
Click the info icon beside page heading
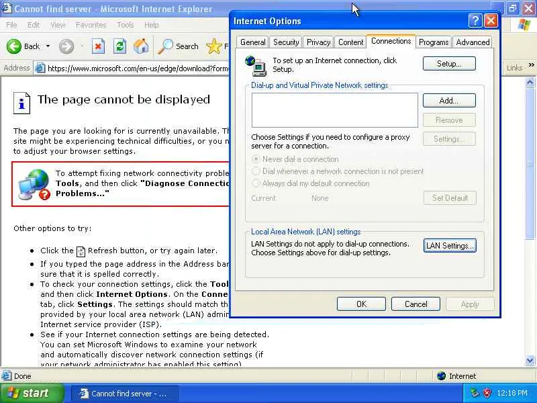click(x=21, y=103)
